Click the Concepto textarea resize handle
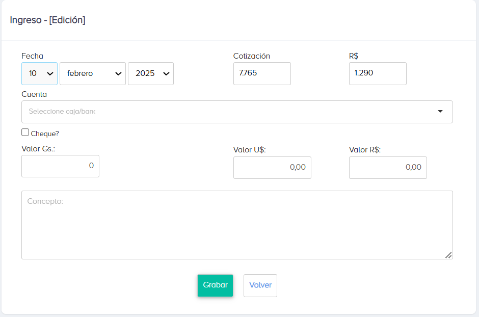 click(448, 255)
